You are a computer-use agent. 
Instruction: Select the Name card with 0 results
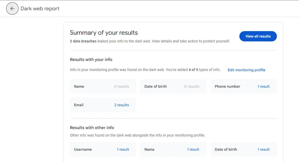tap(103, 86)
